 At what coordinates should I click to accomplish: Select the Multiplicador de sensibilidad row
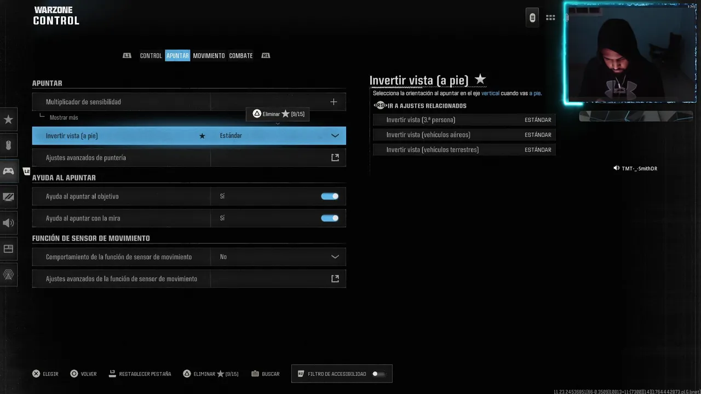click(x=189, y=102)
